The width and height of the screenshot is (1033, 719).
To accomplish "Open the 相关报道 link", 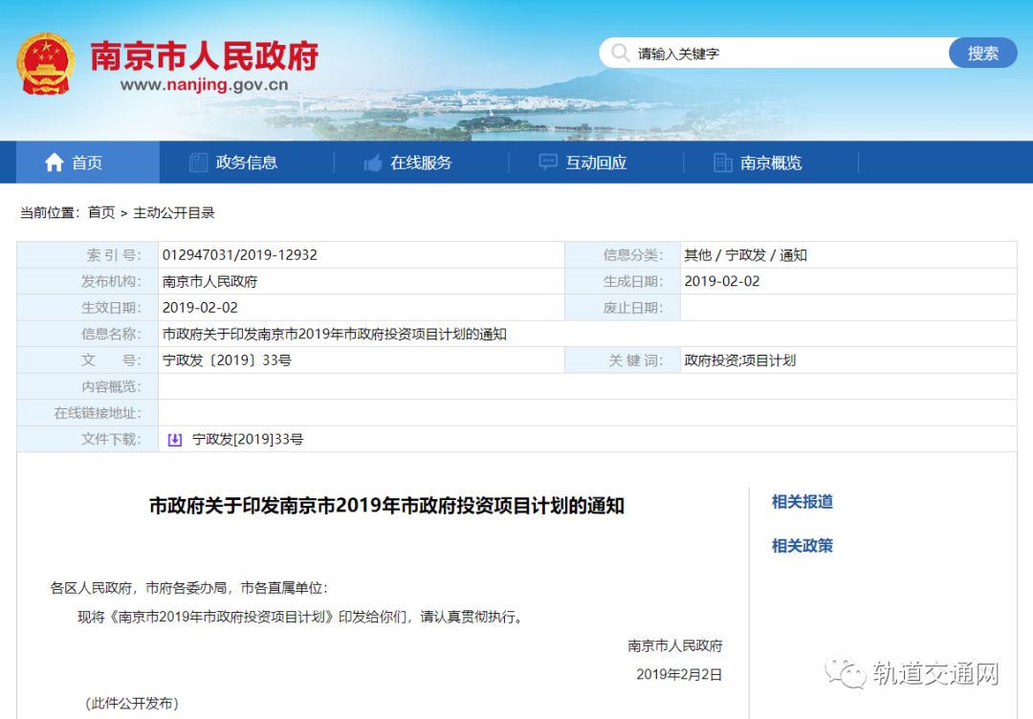I will click(x=802, y=500).
